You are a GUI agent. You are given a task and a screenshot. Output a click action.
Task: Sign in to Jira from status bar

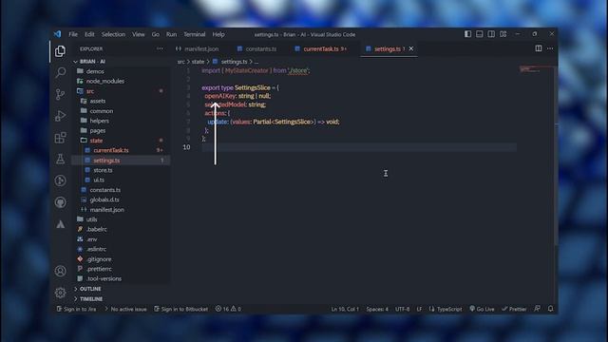point(76,309)
